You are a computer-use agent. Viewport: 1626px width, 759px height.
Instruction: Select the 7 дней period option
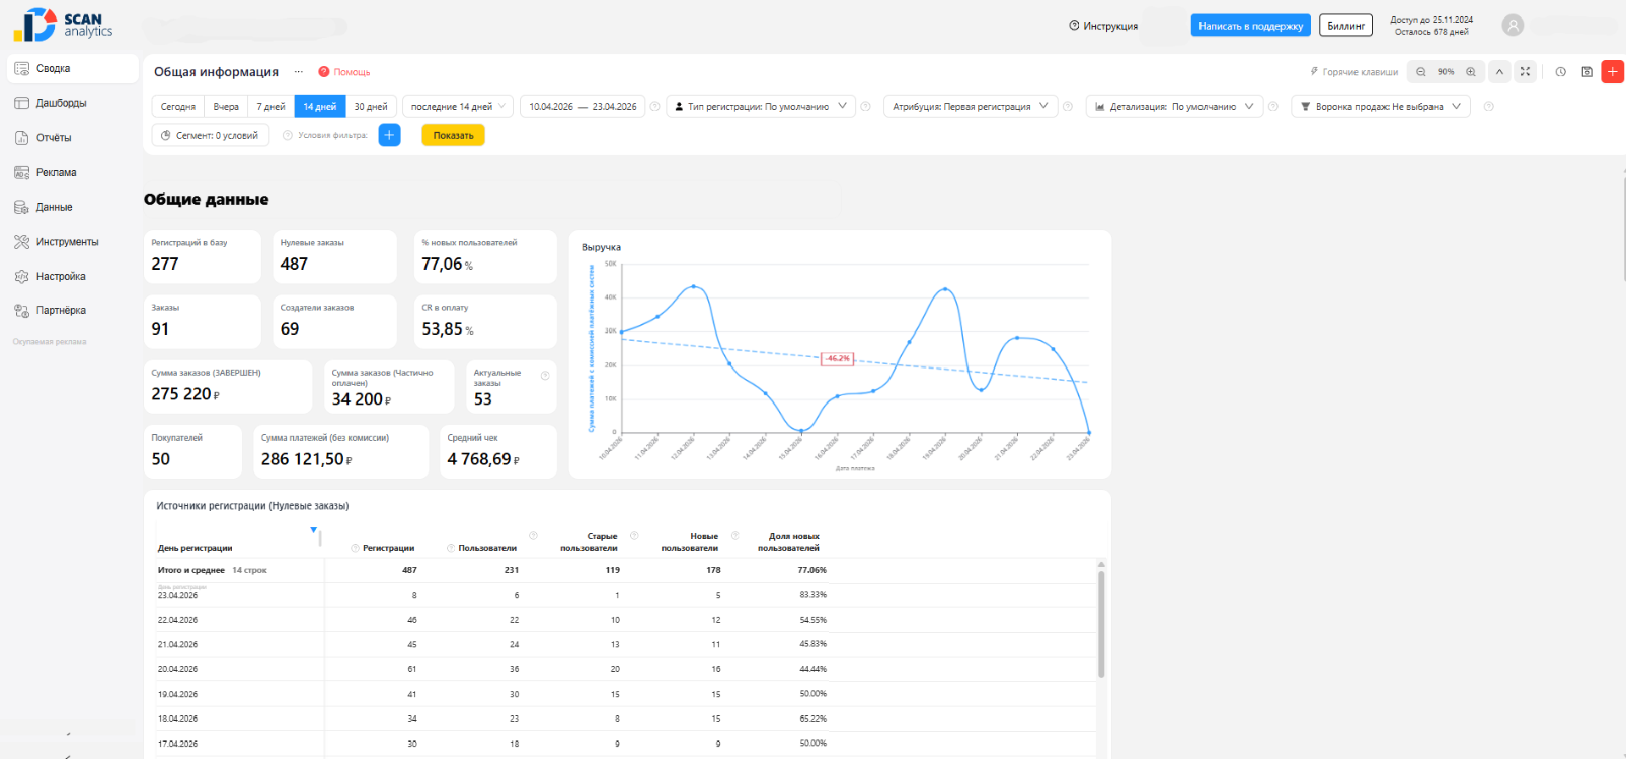pyautogui.click(x=271, y=107)
